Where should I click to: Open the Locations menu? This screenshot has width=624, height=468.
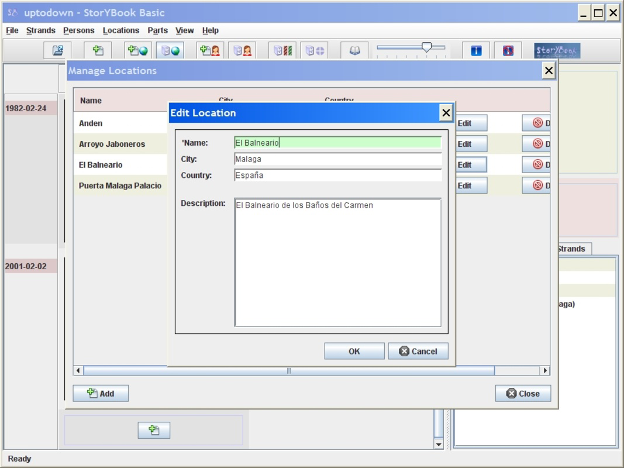[x=121, y=30]
